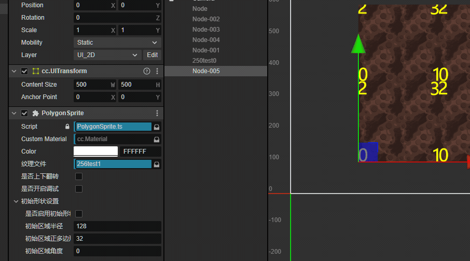Click the Anchor Point label
The width and height of the screenshot is (470, 261).
(39, 97)
